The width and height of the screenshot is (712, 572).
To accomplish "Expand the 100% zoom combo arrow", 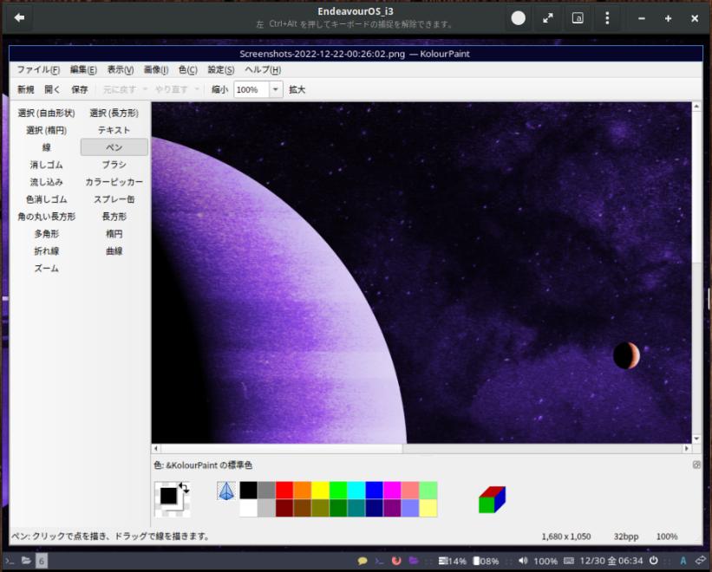I will pyautogui.click(x=275, y=89).
